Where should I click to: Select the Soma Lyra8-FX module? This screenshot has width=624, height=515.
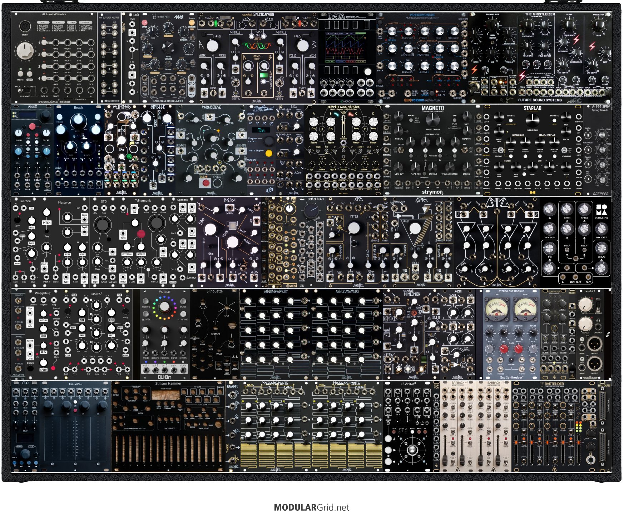576,242
